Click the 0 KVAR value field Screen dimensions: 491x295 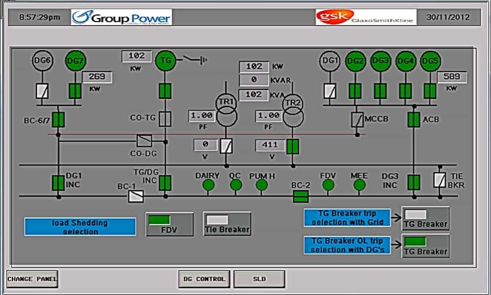pos(254,80)
